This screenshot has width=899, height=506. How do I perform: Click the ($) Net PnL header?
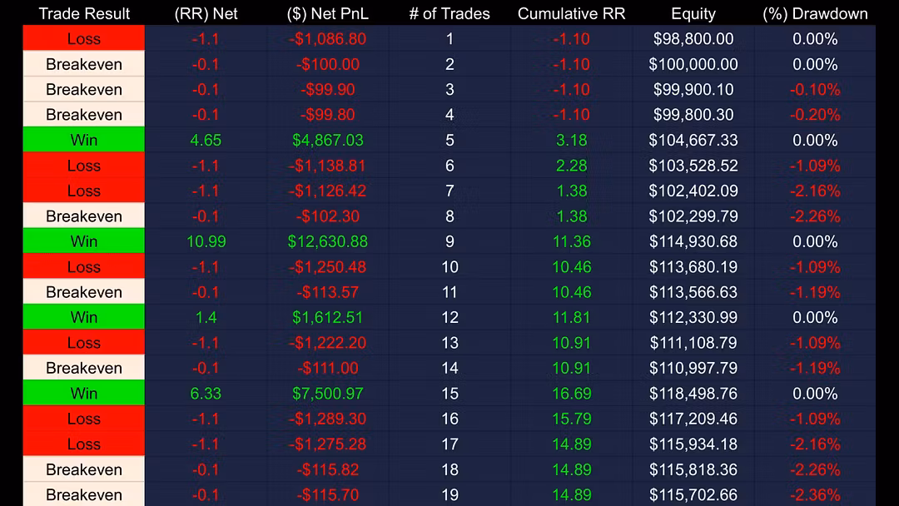click(327, 14)
